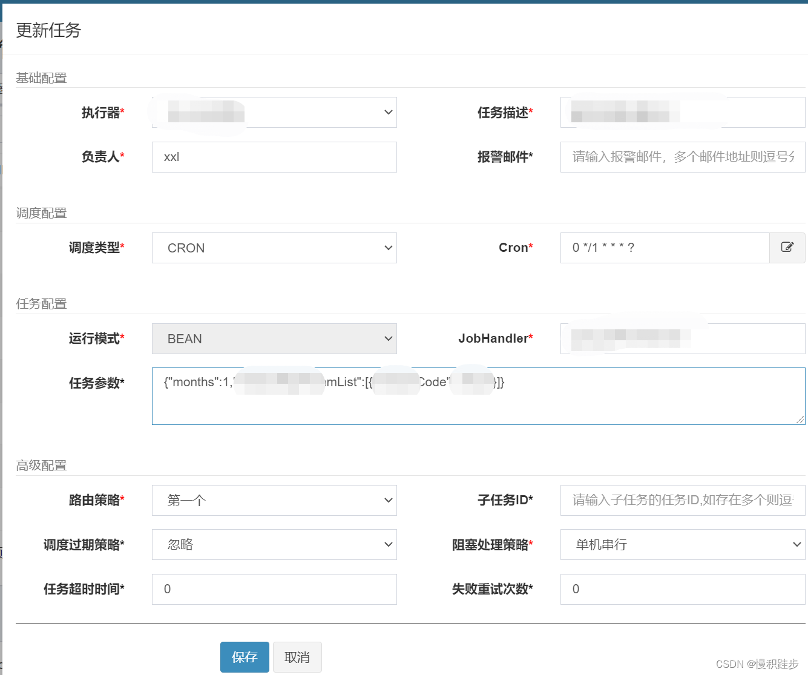The image size is (808, 675).
Task: Click the 失败重试次数 input field
Action: point(683,589)
